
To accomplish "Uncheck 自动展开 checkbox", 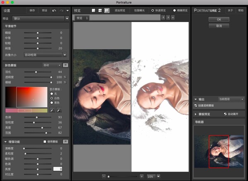I will tap(225, 114).
